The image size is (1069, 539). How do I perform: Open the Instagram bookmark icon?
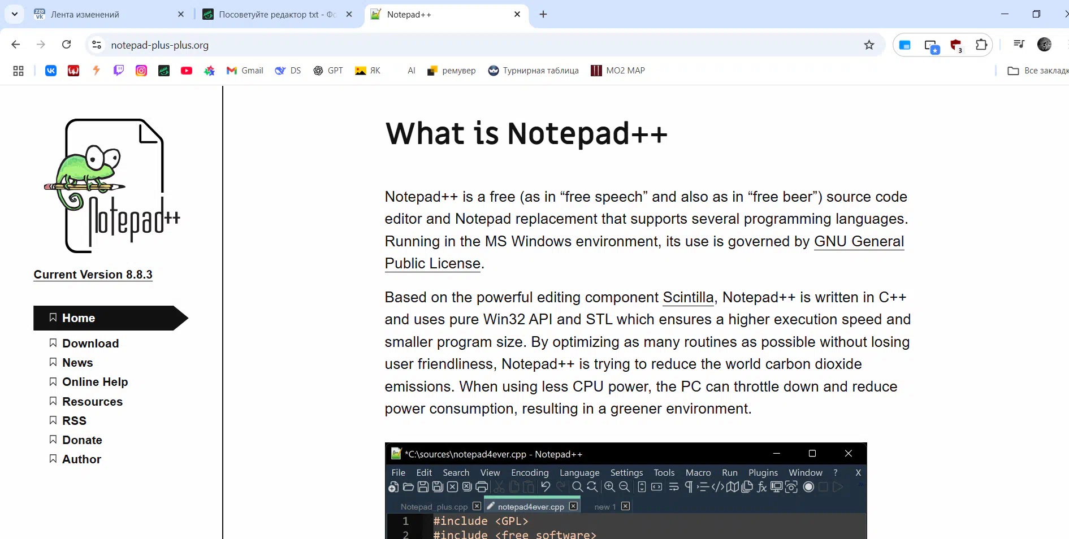click(141, 71)
